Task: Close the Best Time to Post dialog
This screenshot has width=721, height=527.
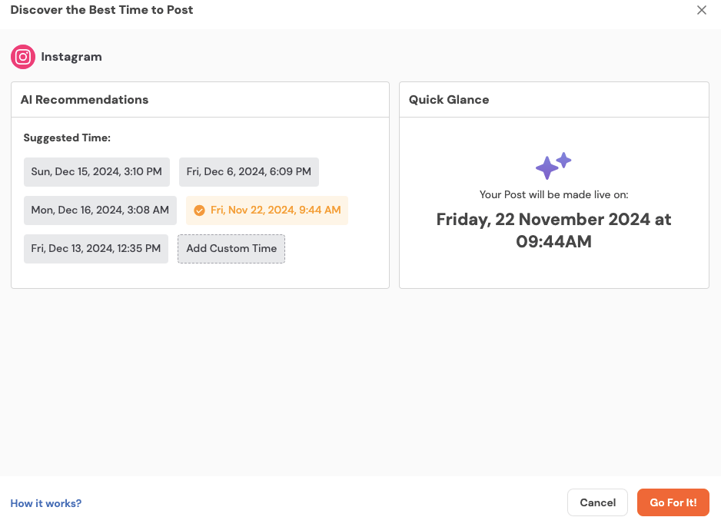Action: tap(701, 10)
